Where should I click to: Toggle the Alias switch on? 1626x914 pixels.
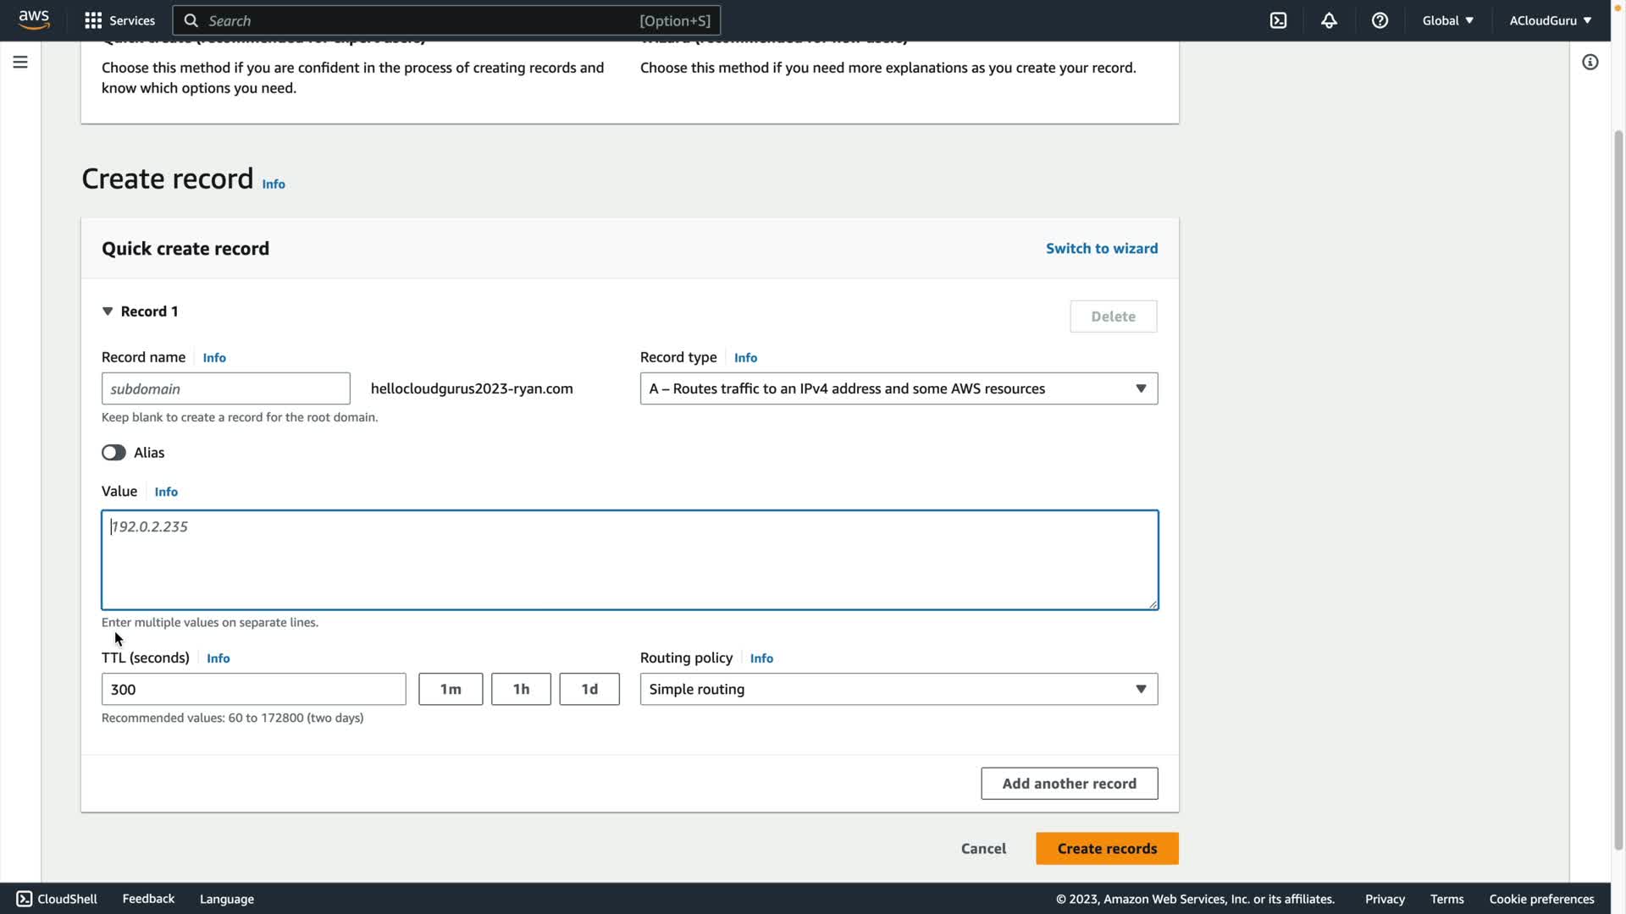click(x=113, y=453)
